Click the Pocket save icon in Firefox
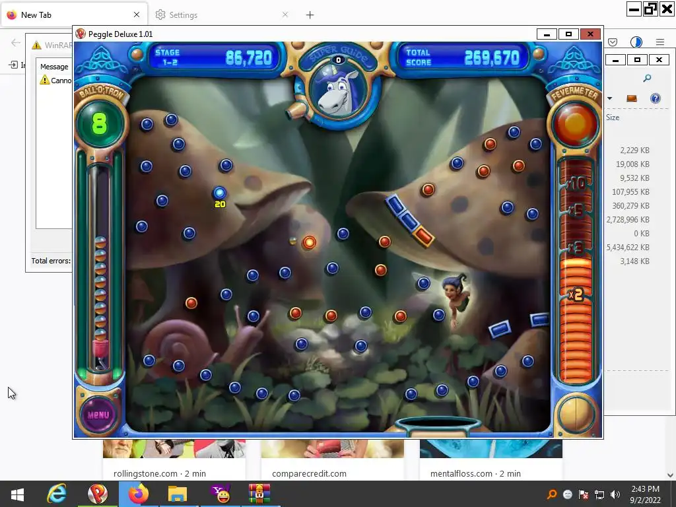The height and width of the screenshot is (507, 676). click(x=613, y=42)
